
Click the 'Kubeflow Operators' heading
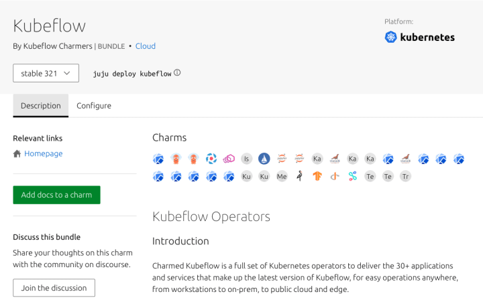tap(211, 216)
